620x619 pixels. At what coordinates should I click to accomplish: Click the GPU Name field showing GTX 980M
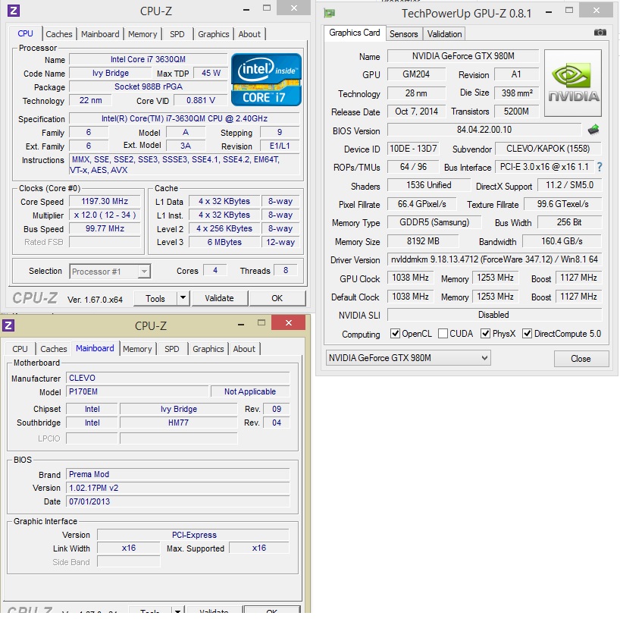463,56
